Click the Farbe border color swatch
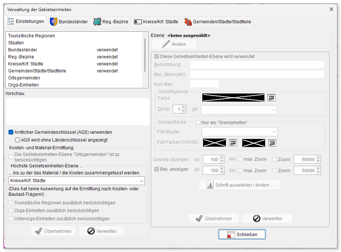This screenshot has height=252, width=341. click(x=233, y=98)
